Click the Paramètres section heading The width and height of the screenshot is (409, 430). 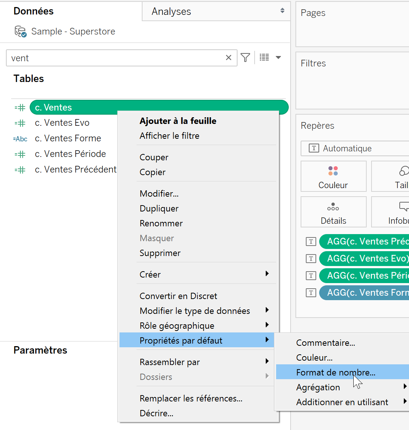tap(40, 350)
